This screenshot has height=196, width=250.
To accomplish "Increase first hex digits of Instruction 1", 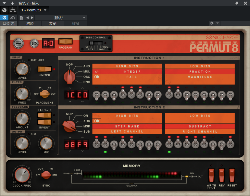I will pos(70,88).
